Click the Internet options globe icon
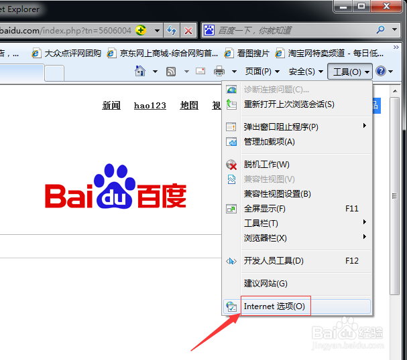 tap(231, 306)
